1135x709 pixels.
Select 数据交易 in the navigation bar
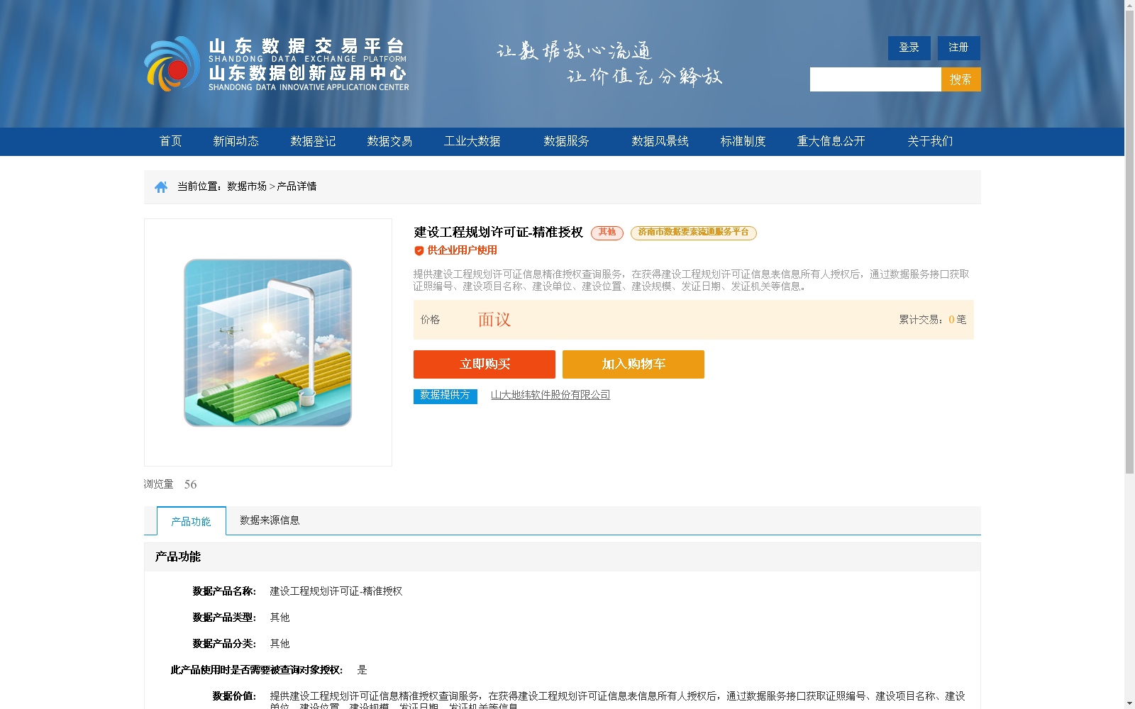tap(389, 141)
